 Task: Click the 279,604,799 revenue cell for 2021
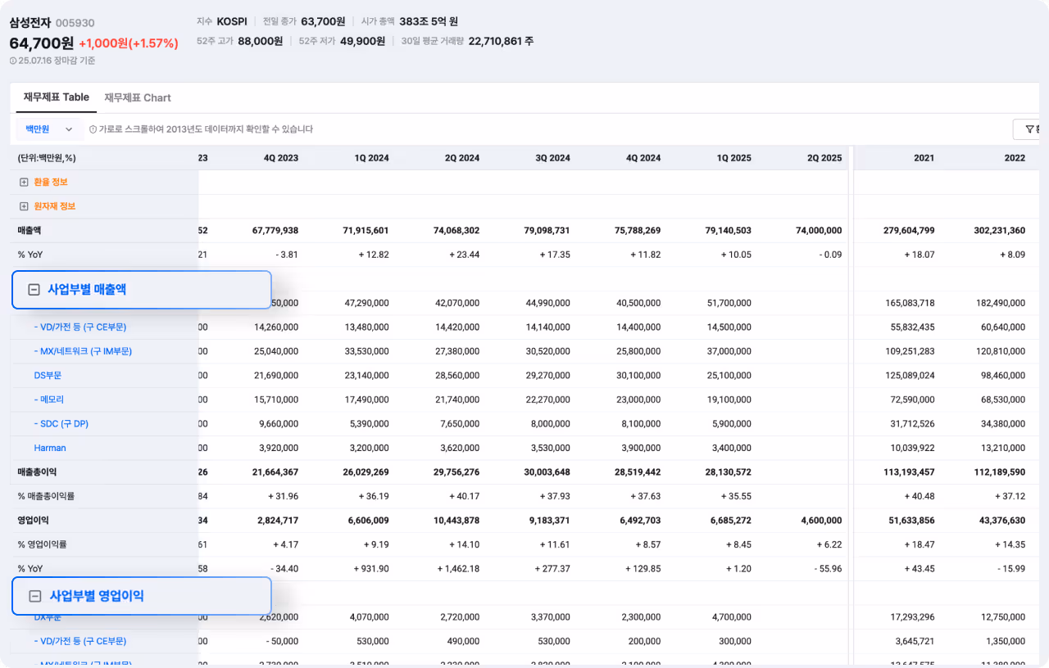[909, 230]
